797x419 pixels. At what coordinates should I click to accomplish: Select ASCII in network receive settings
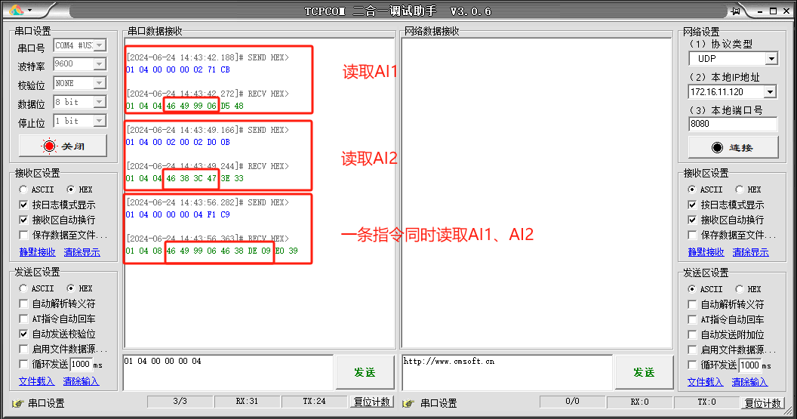[x=706, y=189]
